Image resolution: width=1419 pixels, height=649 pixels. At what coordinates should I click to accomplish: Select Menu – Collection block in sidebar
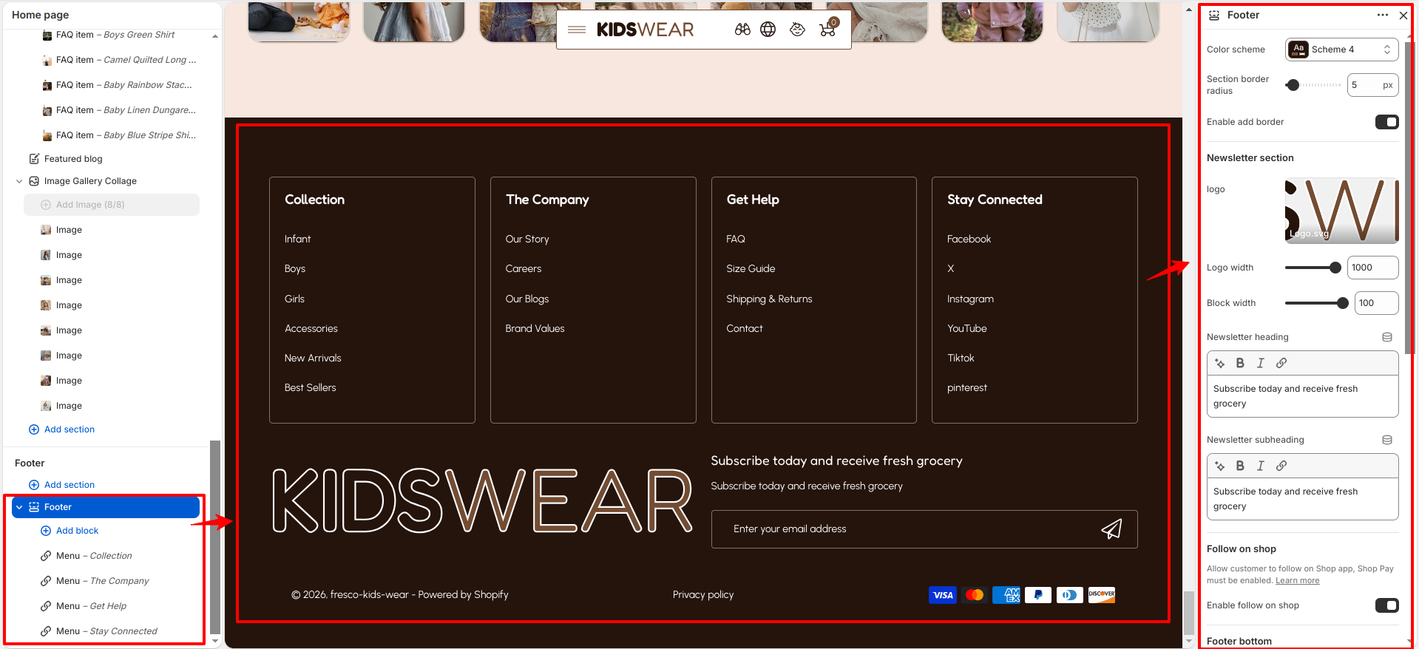(94, 556)
